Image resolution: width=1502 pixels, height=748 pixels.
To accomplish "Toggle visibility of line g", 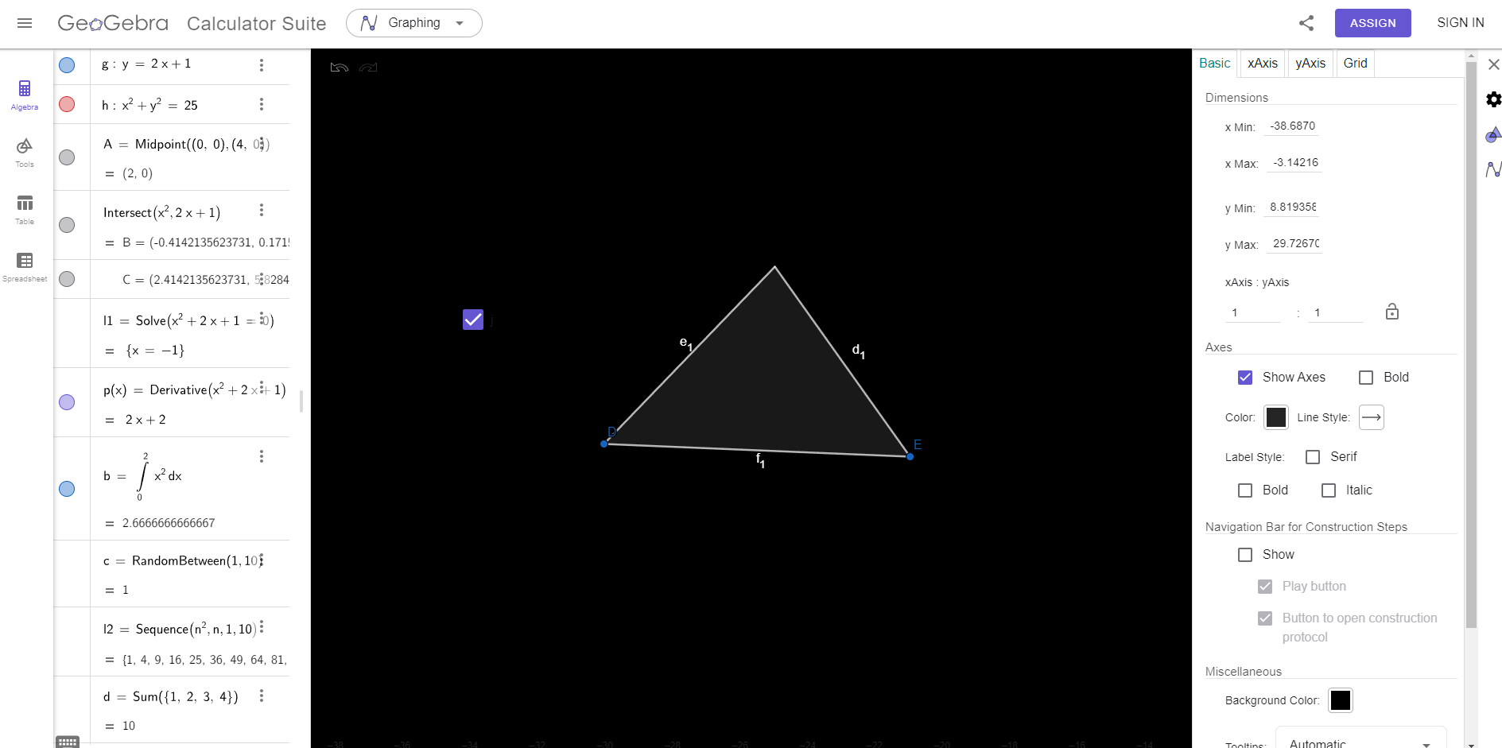I will (x=67, y=65).
